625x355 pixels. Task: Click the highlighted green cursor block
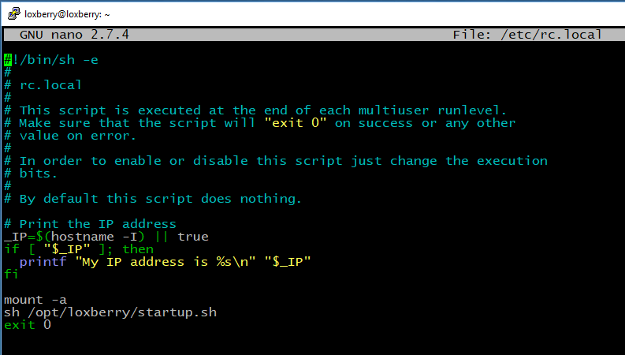(x=8, y=60)
